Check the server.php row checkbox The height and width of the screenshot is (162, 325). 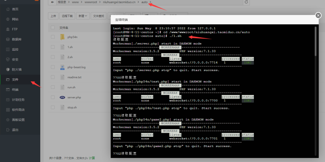pos(53,97)
